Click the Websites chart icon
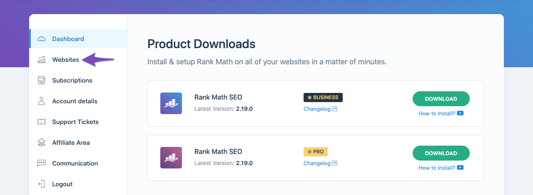Viewport: 533px width, 195px height. 41,60
